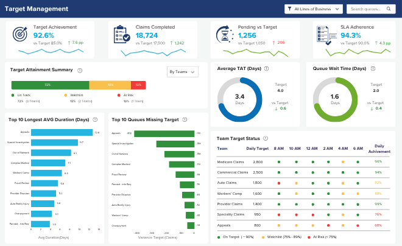402x246 pixels.
Task: Click the search magnifier icon
Action: click(389, 9)
